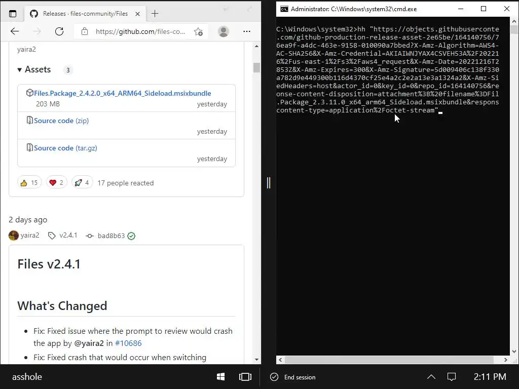The height and width of the screenshot is (389, 519).
Task: Add this page to favorites
Action: point(199,32)
